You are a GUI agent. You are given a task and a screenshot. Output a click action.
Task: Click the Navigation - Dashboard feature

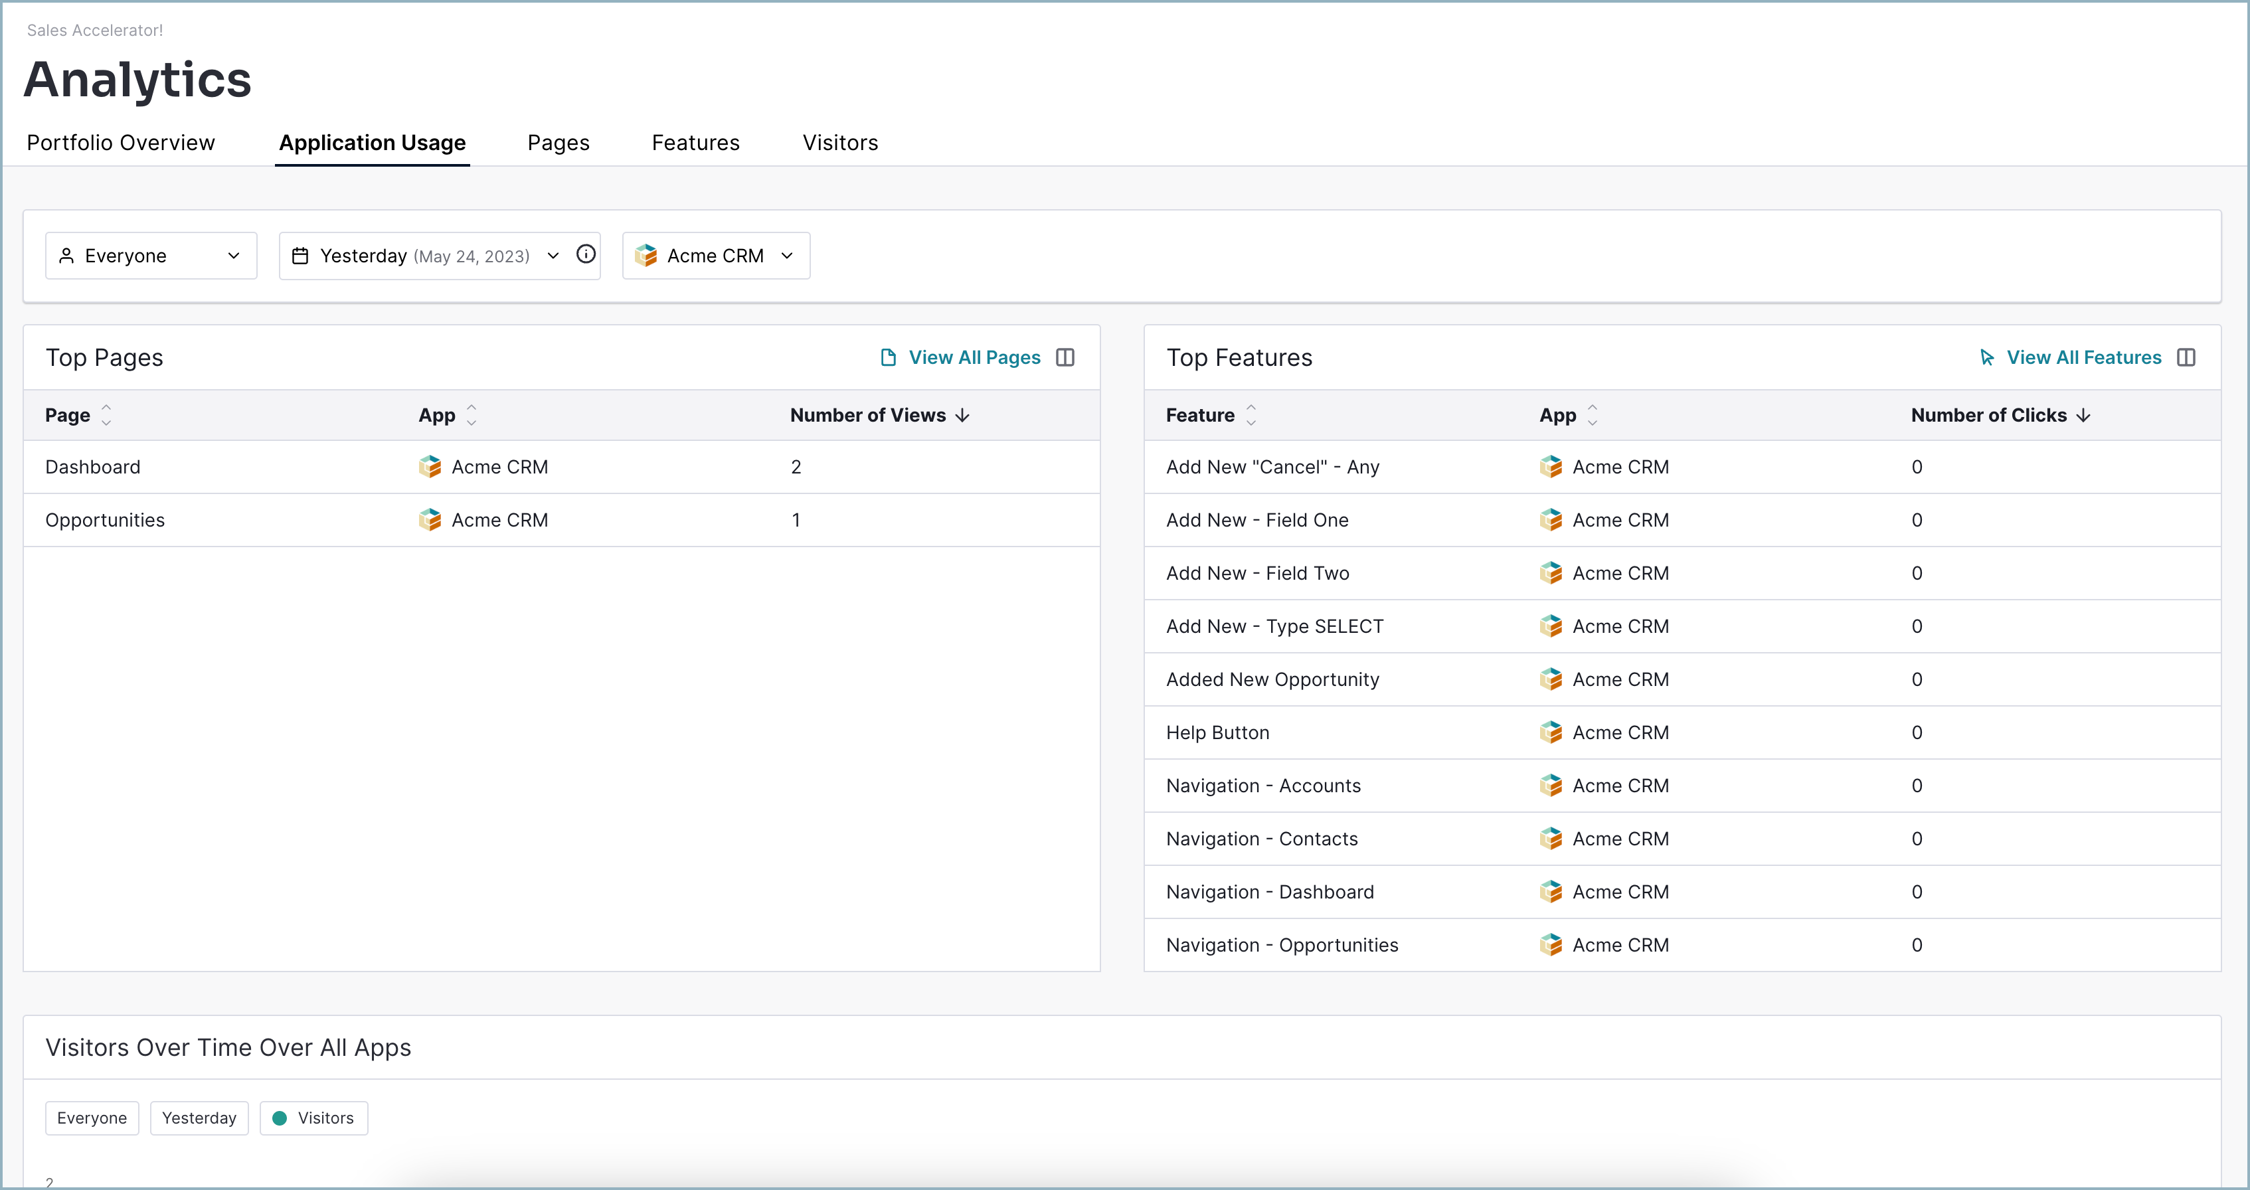[x=1270, y=891]
